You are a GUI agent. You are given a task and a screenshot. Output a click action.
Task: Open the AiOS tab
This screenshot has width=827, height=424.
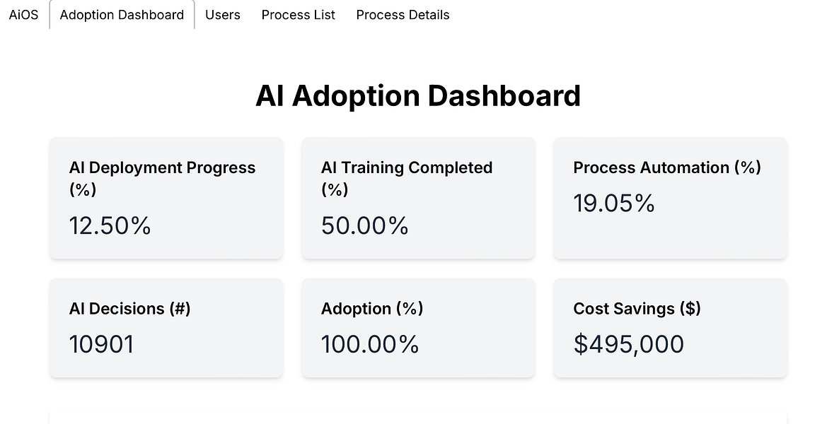click(x=23, y=15)
